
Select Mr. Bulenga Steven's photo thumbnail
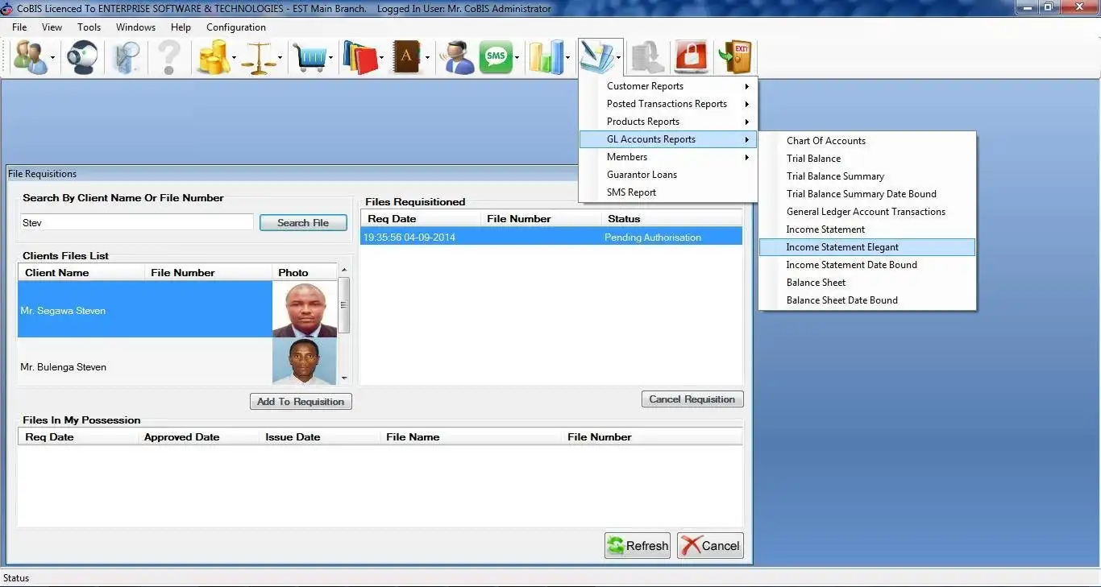pos(305,361)
